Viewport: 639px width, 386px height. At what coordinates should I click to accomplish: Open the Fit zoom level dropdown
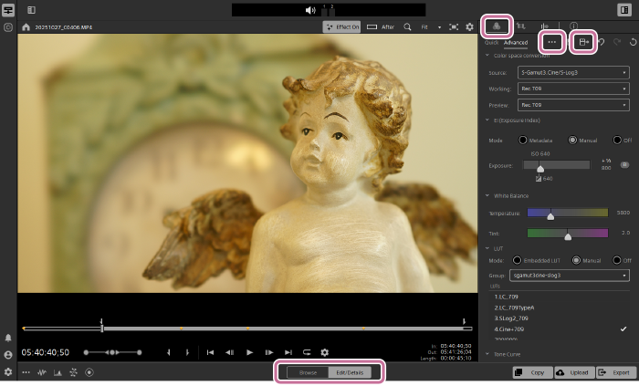tap(431, 26)
